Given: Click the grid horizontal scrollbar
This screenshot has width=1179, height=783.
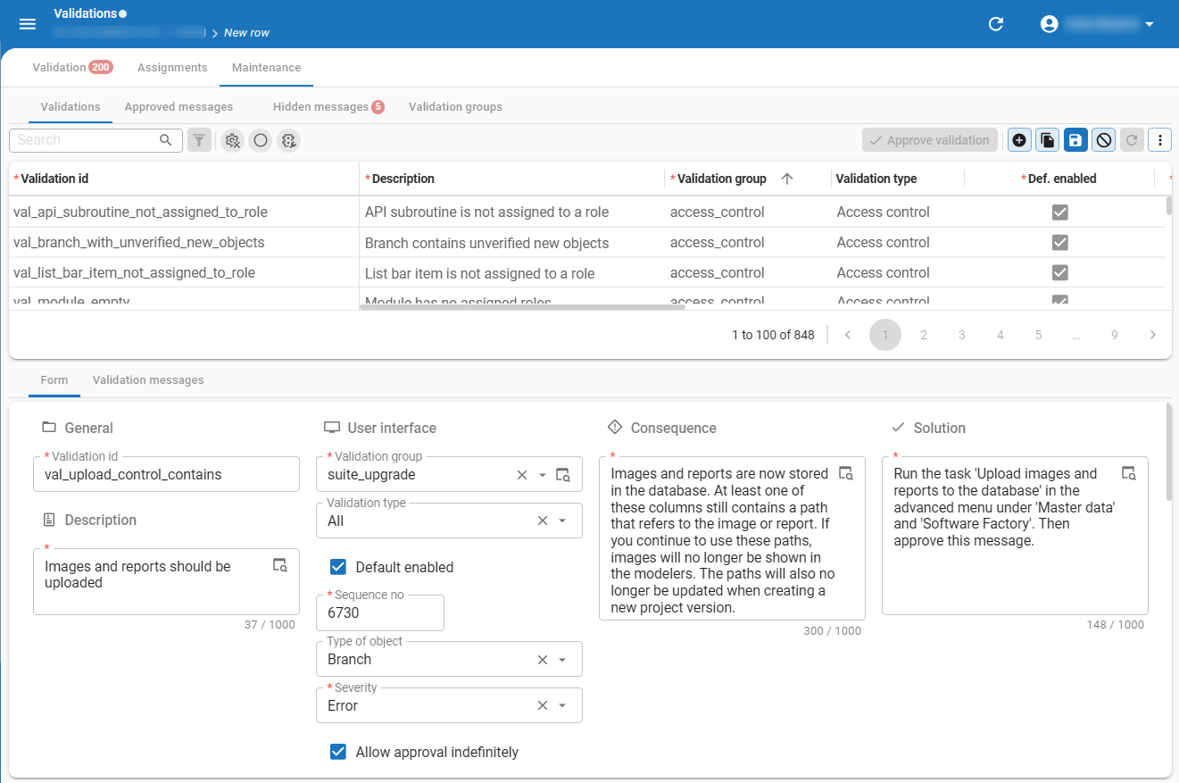Looking at the screenshot, I should 522,307.
